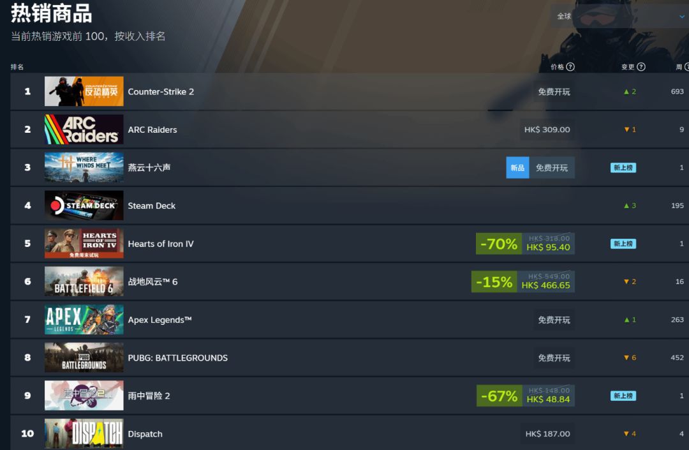This screenshot has width=689, height=450.
Task: Click Risk of Rain 2 -67% discount badge
Action: click(499, 396)
